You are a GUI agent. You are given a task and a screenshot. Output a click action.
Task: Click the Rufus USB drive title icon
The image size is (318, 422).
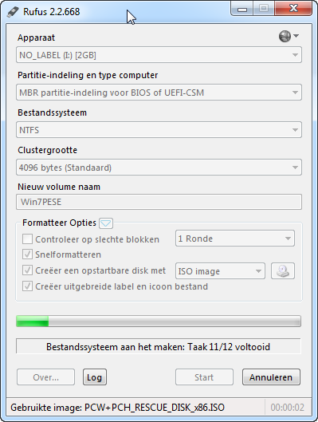click(x=13, y=12)
